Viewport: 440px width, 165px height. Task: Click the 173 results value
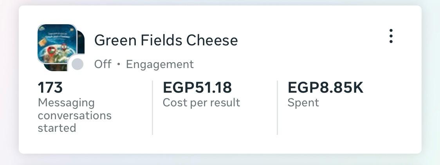(50, 88)
